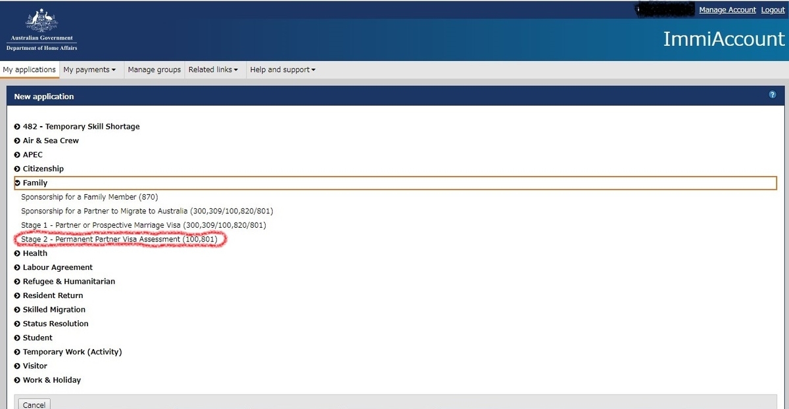
Task: Click the Manage Account link
Action: tap(727, 10)
